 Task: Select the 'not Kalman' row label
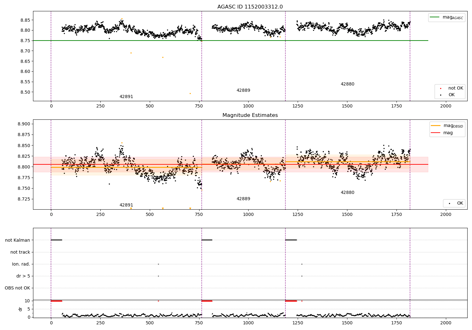click(x=18, y=240)
